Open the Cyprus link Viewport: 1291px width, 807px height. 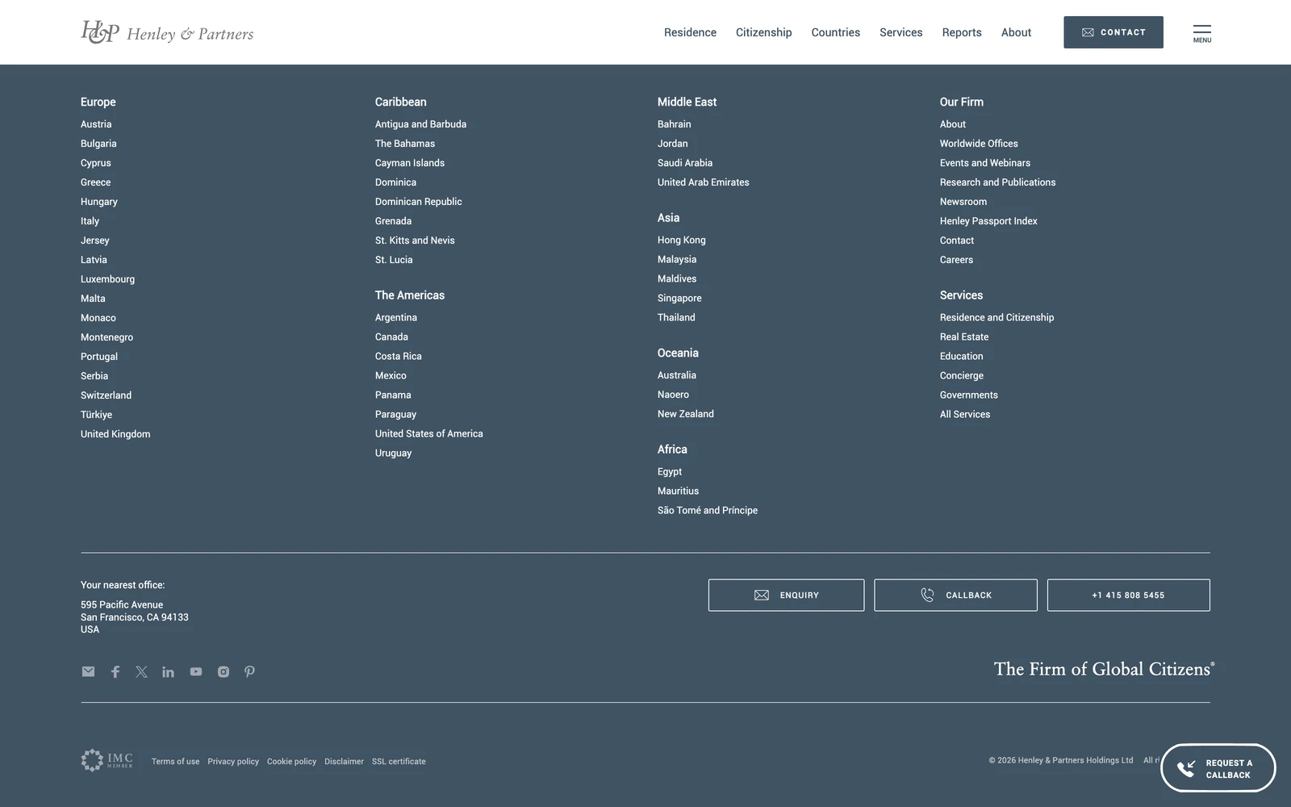pos(96,163)
